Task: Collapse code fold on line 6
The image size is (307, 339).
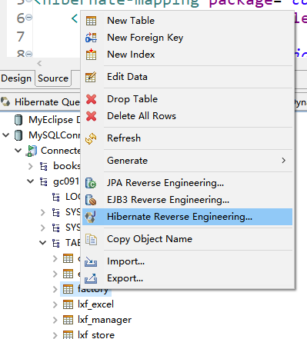Action: 29,18
